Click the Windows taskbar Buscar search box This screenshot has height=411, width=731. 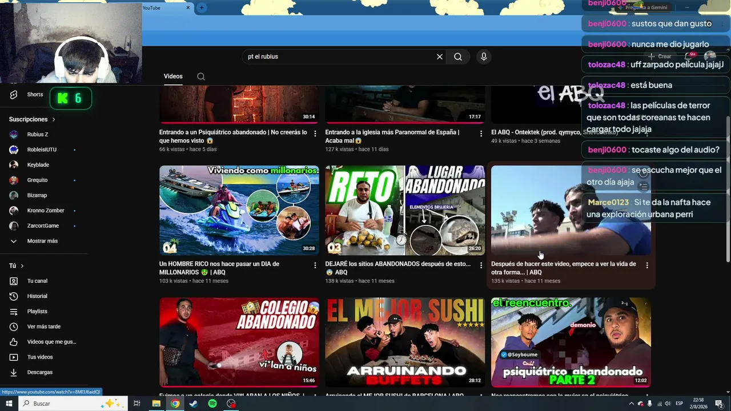[x=74, y=404]
